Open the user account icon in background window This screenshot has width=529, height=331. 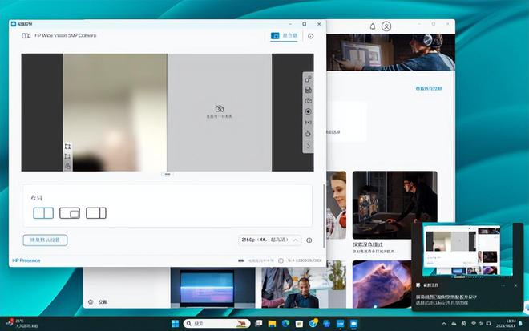(x=386, y=26)
